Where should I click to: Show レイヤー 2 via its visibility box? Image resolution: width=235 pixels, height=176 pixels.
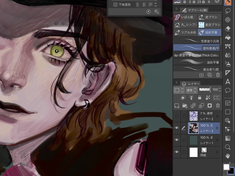tap(177, 116)
